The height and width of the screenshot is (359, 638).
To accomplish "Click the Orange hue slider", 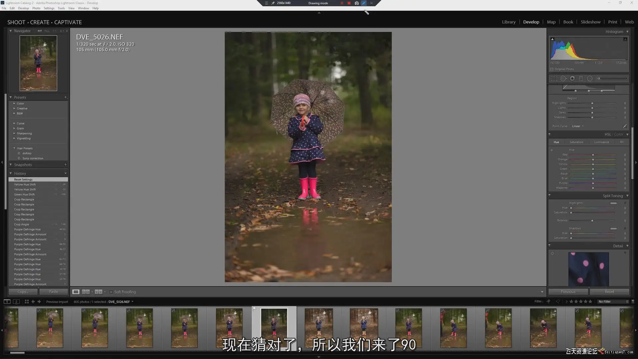I will pos(593,160).
